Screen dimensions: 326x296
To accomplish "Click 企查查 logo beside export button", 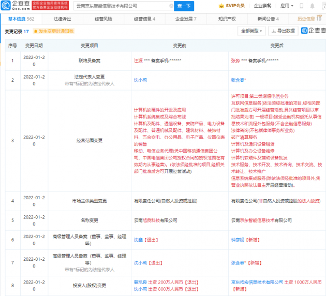I will click(x=314, y=31).
